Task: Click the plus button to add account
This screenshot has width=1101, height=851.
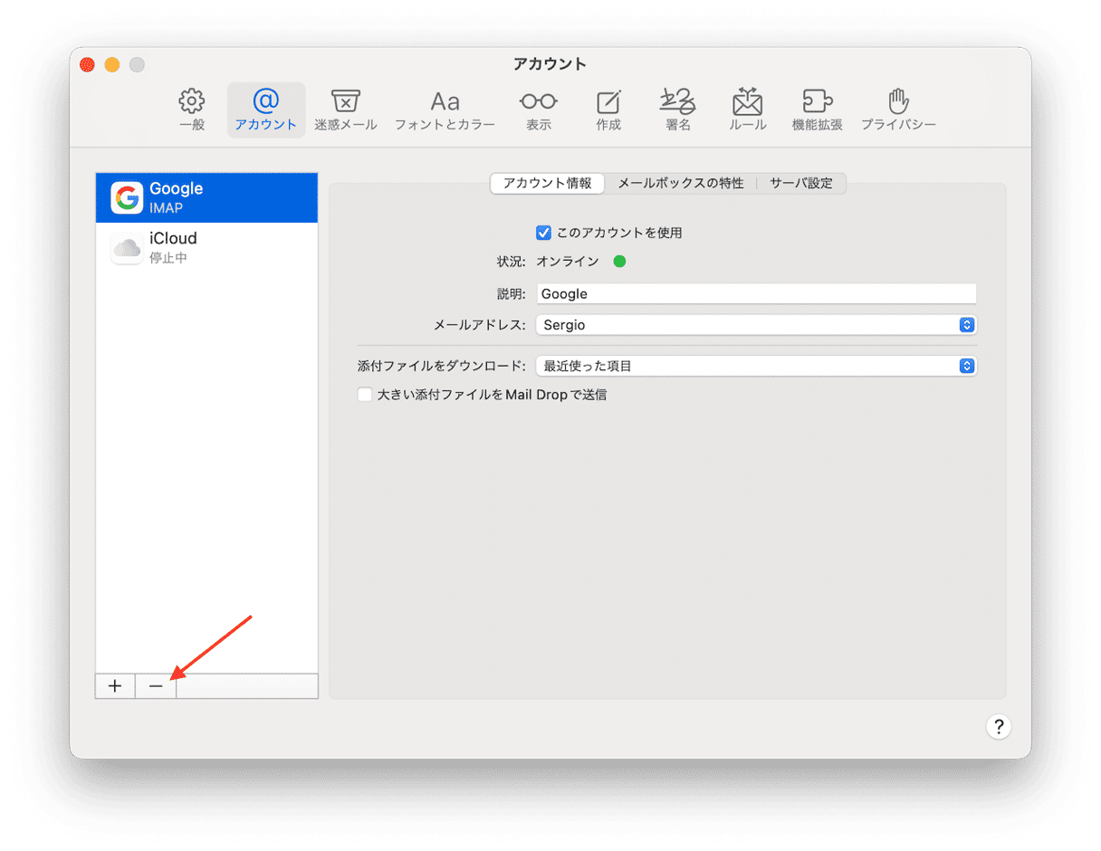Action: point(115,686)
